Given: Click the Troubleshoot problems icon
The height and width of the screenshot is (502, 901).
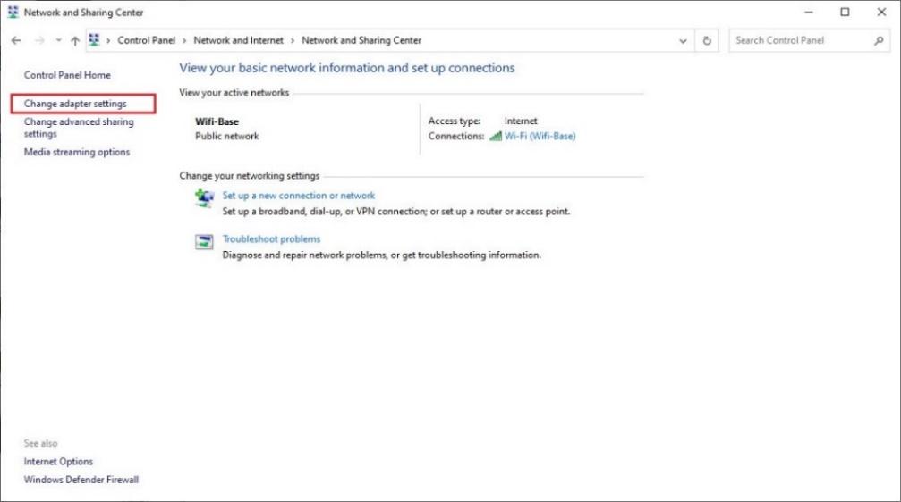Looking at the screenshot, I should pos(204,241).
